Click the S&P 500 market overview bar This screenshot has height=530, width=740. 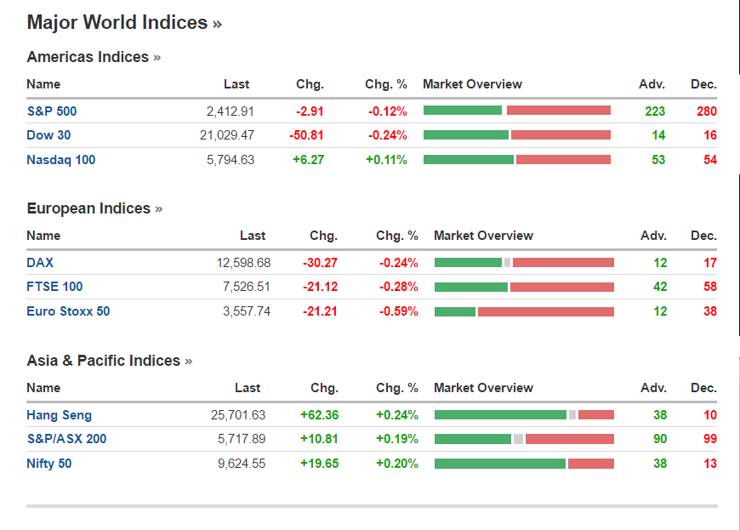pos(516,111)
